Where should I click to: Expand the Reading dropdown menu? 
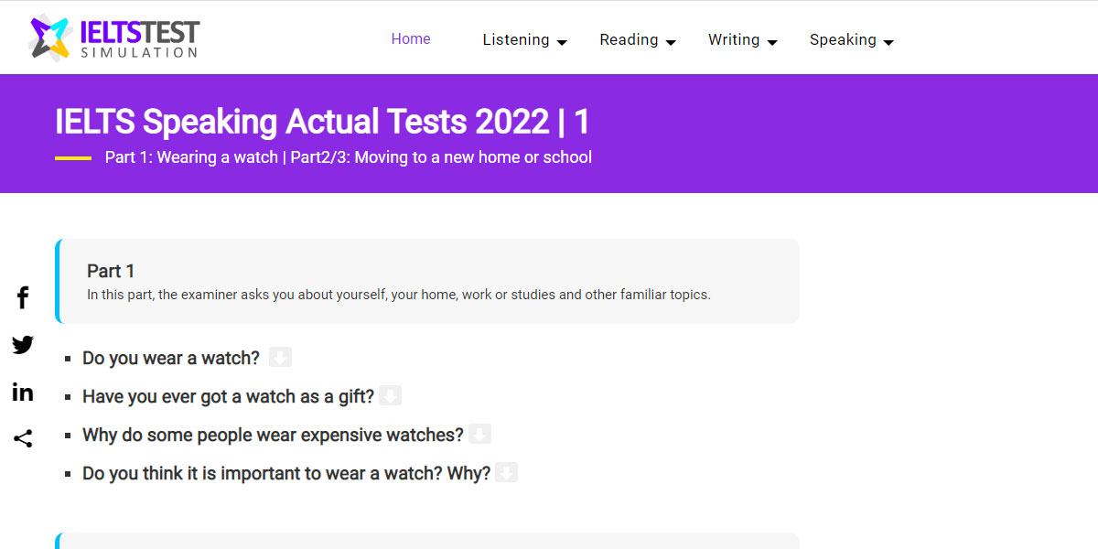tap(637, 40)
